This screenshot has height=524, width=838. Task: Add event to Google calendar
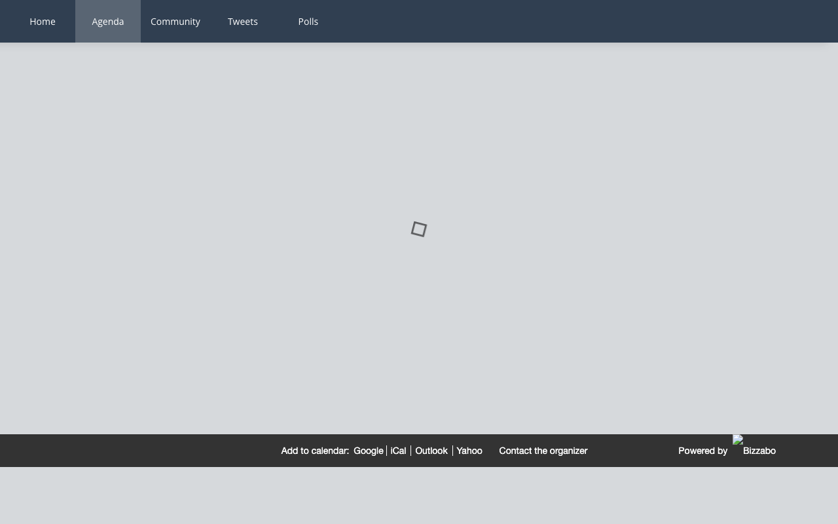pyautogui.click(x=368, y=451)
